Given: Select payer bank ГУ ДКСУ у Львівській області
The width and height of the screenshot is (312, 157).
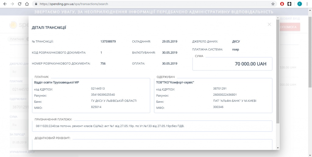Looking at the screenshot, I should point(114,101).
